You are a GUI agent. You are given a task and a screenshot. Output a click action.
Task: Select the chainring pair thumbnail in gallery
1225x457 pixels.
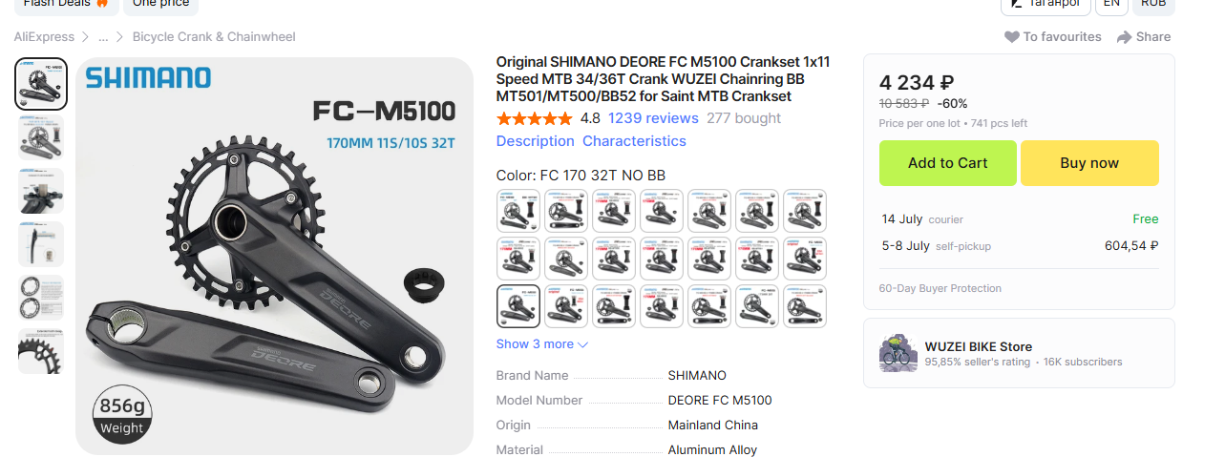(41, 298)
